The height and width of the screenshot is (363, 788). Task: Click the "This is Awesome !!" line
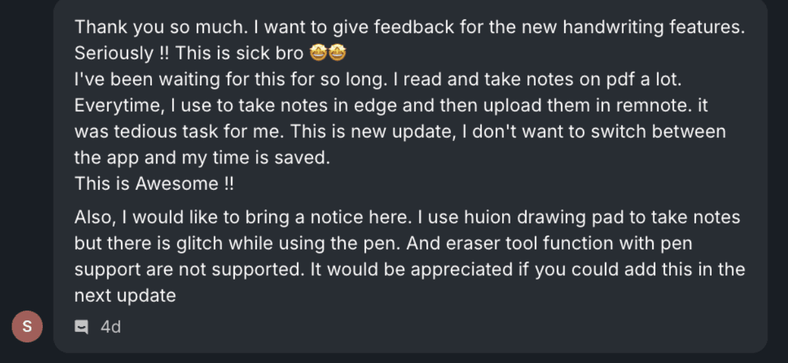154,183
